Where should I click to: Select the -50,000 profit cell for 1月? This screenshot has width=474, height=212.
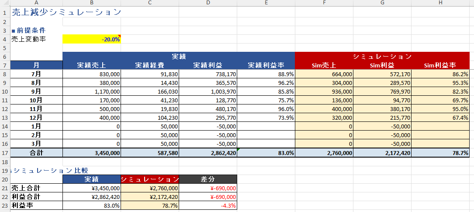click(208, 126)
